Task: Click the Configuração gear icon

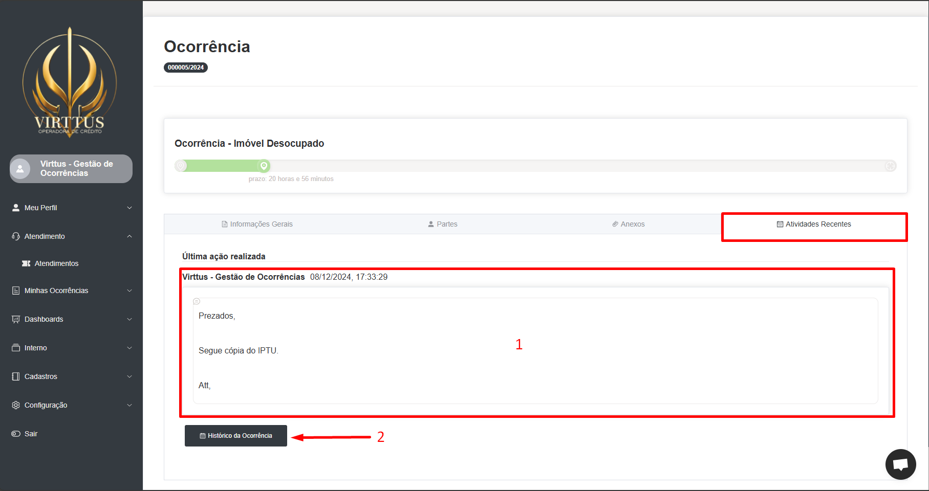Action: (16, 405)
